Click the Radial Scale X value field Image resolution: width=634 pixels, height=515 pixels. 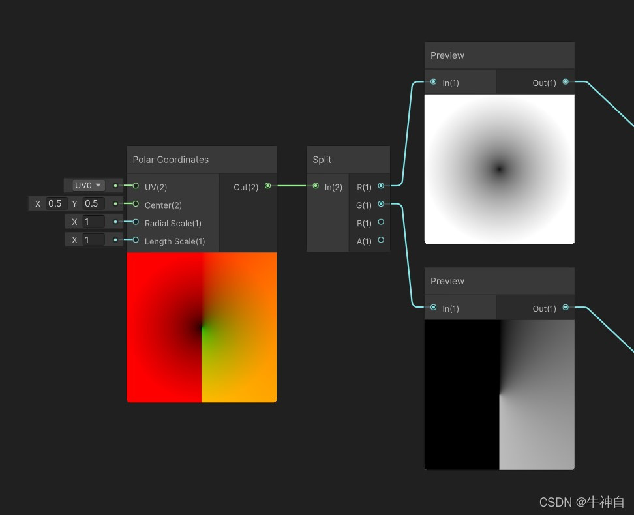(93, 222)
